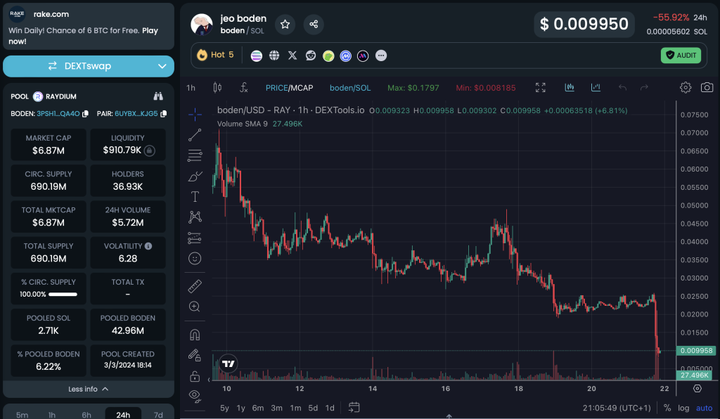Copy the BODEN contract address
720x419 pixels.
click(85, 114)
